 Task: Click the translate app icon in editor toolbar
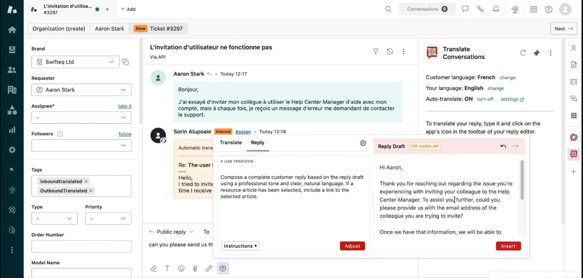(223, 268)
